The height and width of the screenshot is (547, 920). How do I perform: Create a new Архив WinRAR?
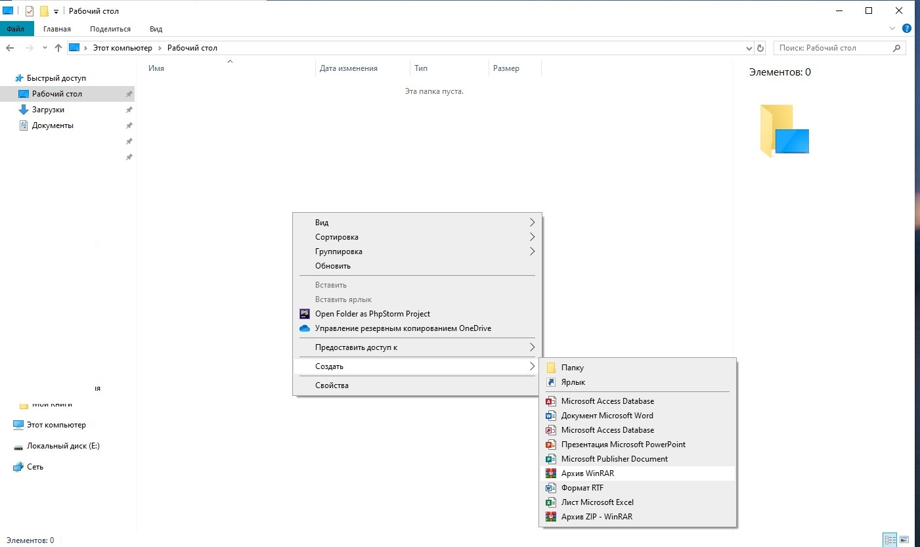(x=637, y=473)
